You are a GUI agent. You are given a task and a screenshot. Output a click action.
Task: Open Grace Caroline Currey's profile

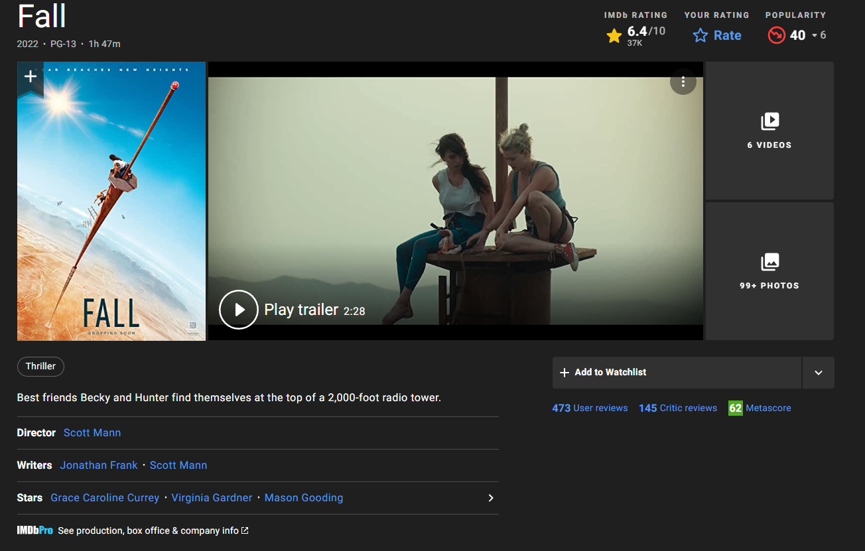105,498
